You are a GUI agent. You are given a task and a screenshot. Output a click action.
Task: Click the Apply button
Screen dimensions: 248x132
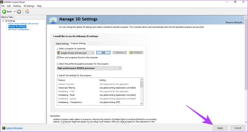pyautogui.click(x=220, y=128)
